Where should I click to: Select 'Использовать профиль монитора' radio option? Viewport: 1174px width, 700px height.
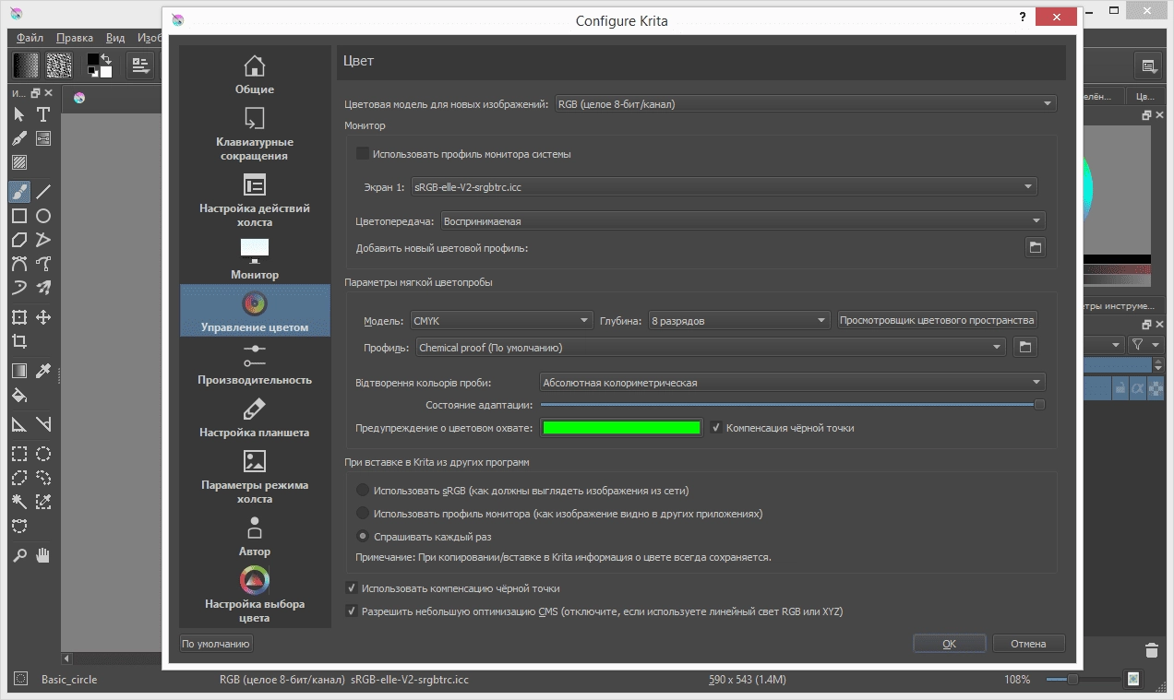[363, 514]
